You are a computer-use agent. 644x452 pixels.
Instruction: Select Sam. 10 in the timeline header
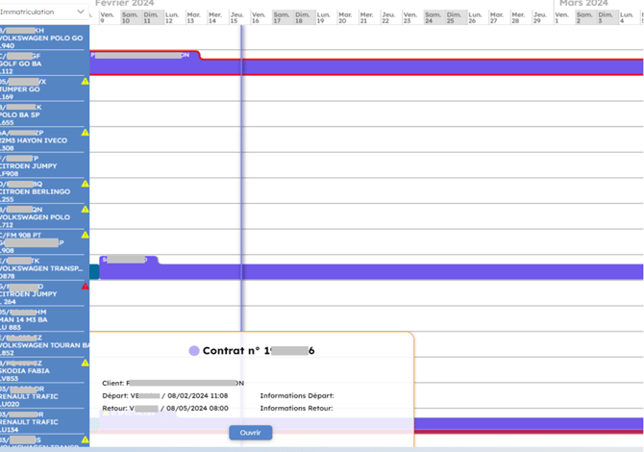[x=130, y=17]
